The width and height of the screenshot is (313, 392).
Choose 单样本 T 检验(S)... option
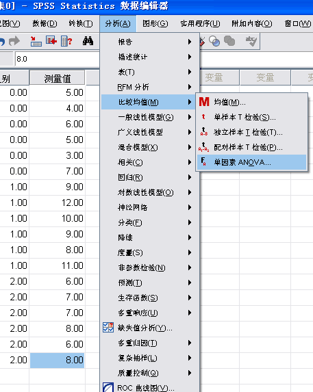[251, 117]
